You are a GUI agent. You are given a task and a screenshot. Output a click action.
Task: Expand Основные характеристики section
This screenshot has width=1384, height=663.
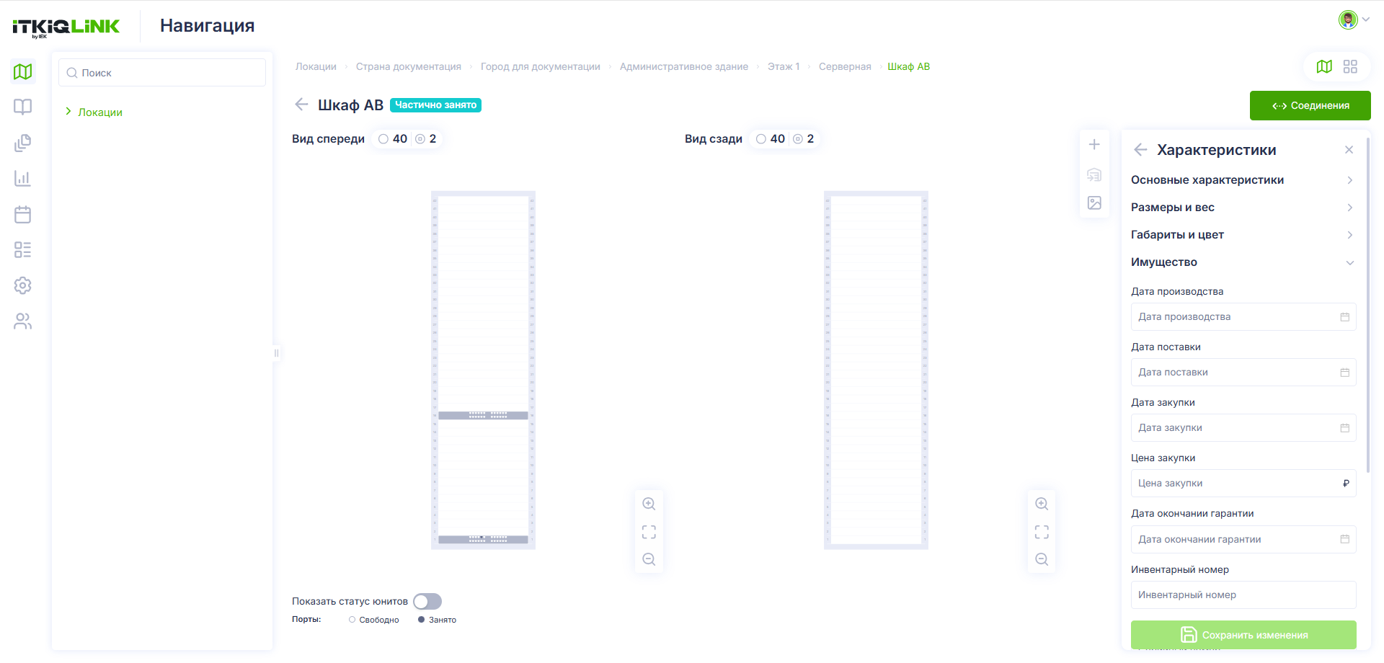(x=1243, y=180)
